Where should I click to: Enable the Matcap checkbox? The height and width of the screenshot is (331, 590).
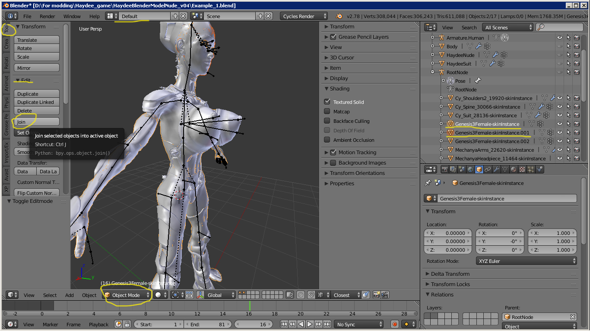point(327,112)
